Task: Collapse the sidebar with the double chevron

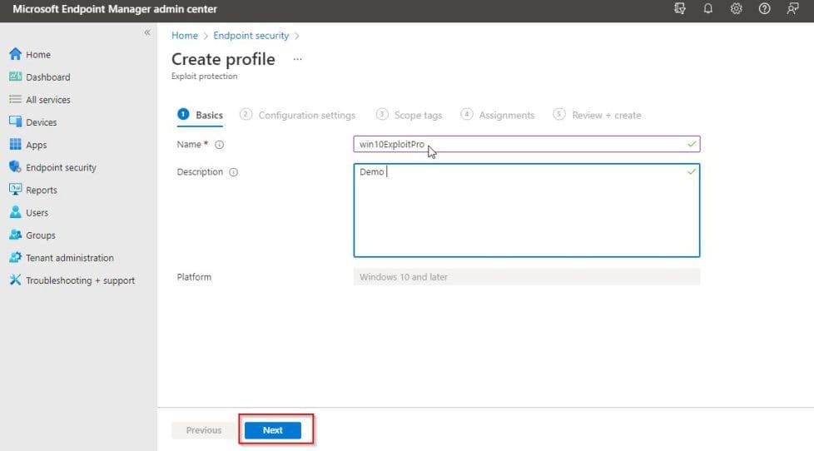Action: pyautogui.click(x=147, y=32)
